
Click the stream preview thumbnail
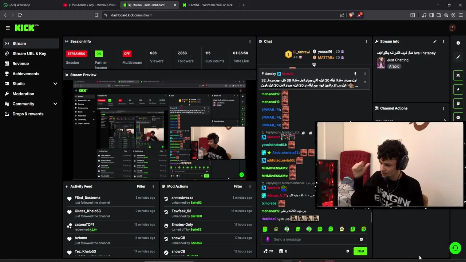point(159,130)
